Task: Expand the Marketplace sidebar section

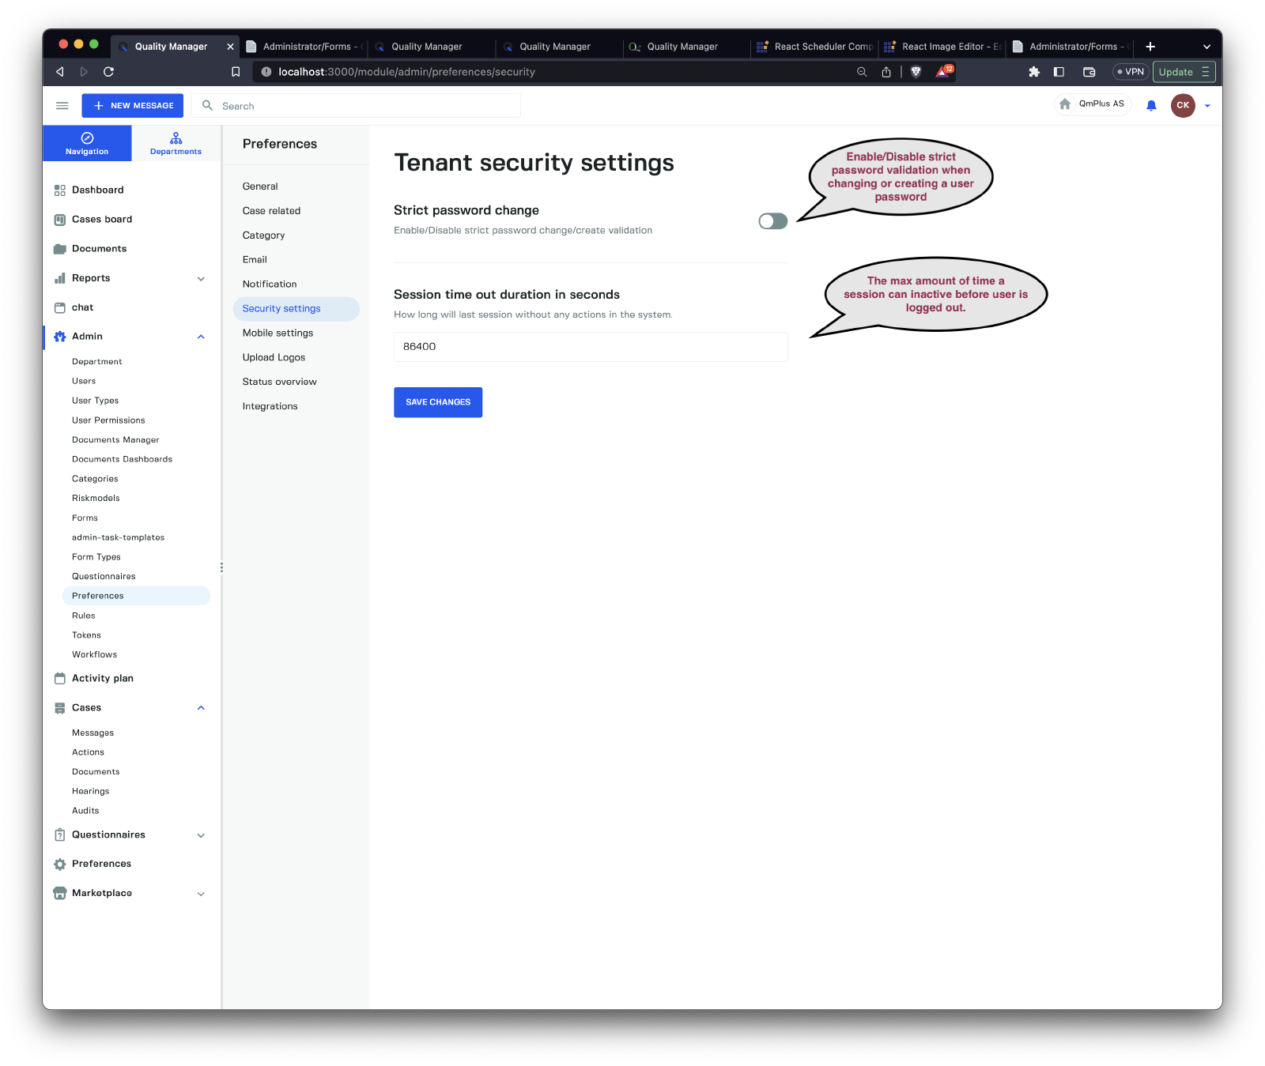Action: pyautogui.click(x=201, y=894)
